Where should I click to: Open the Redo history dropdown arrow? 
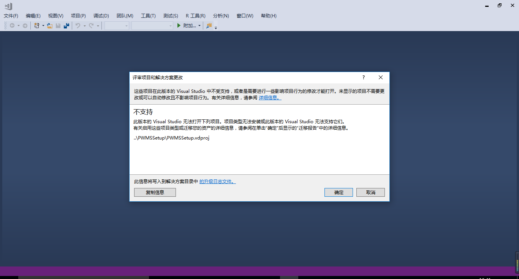tap(98, 26)
